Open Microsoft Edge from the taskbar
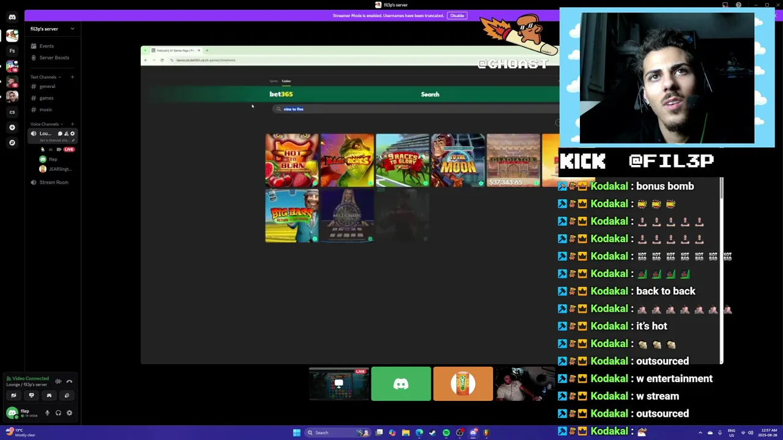Screen dimensions: 783x440 (x=419, y=433)
